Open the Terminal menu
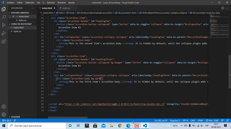 (x=61, y=3)
